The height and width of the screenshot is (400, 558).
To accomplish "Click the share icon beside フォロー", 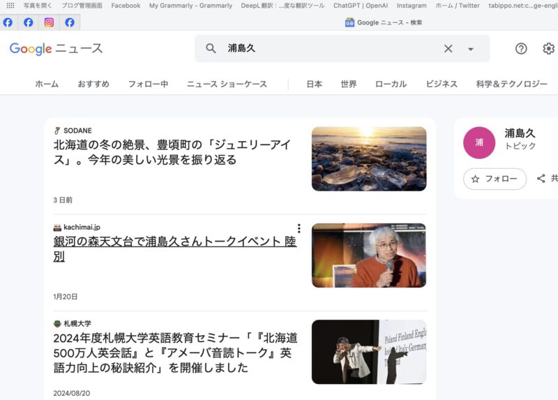I will click(x=541, y=179).
